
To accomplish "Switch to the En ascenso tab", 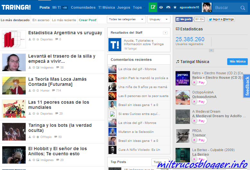I will pyautogui.click(x=41, y=20).
